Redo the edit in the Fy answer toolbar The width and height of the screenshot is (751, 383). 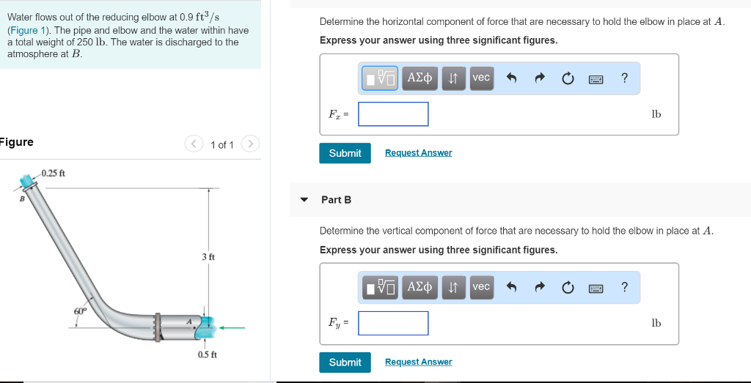540,287
